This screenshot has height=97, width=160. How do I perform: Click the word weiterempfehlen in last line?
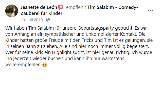point(23,65)
